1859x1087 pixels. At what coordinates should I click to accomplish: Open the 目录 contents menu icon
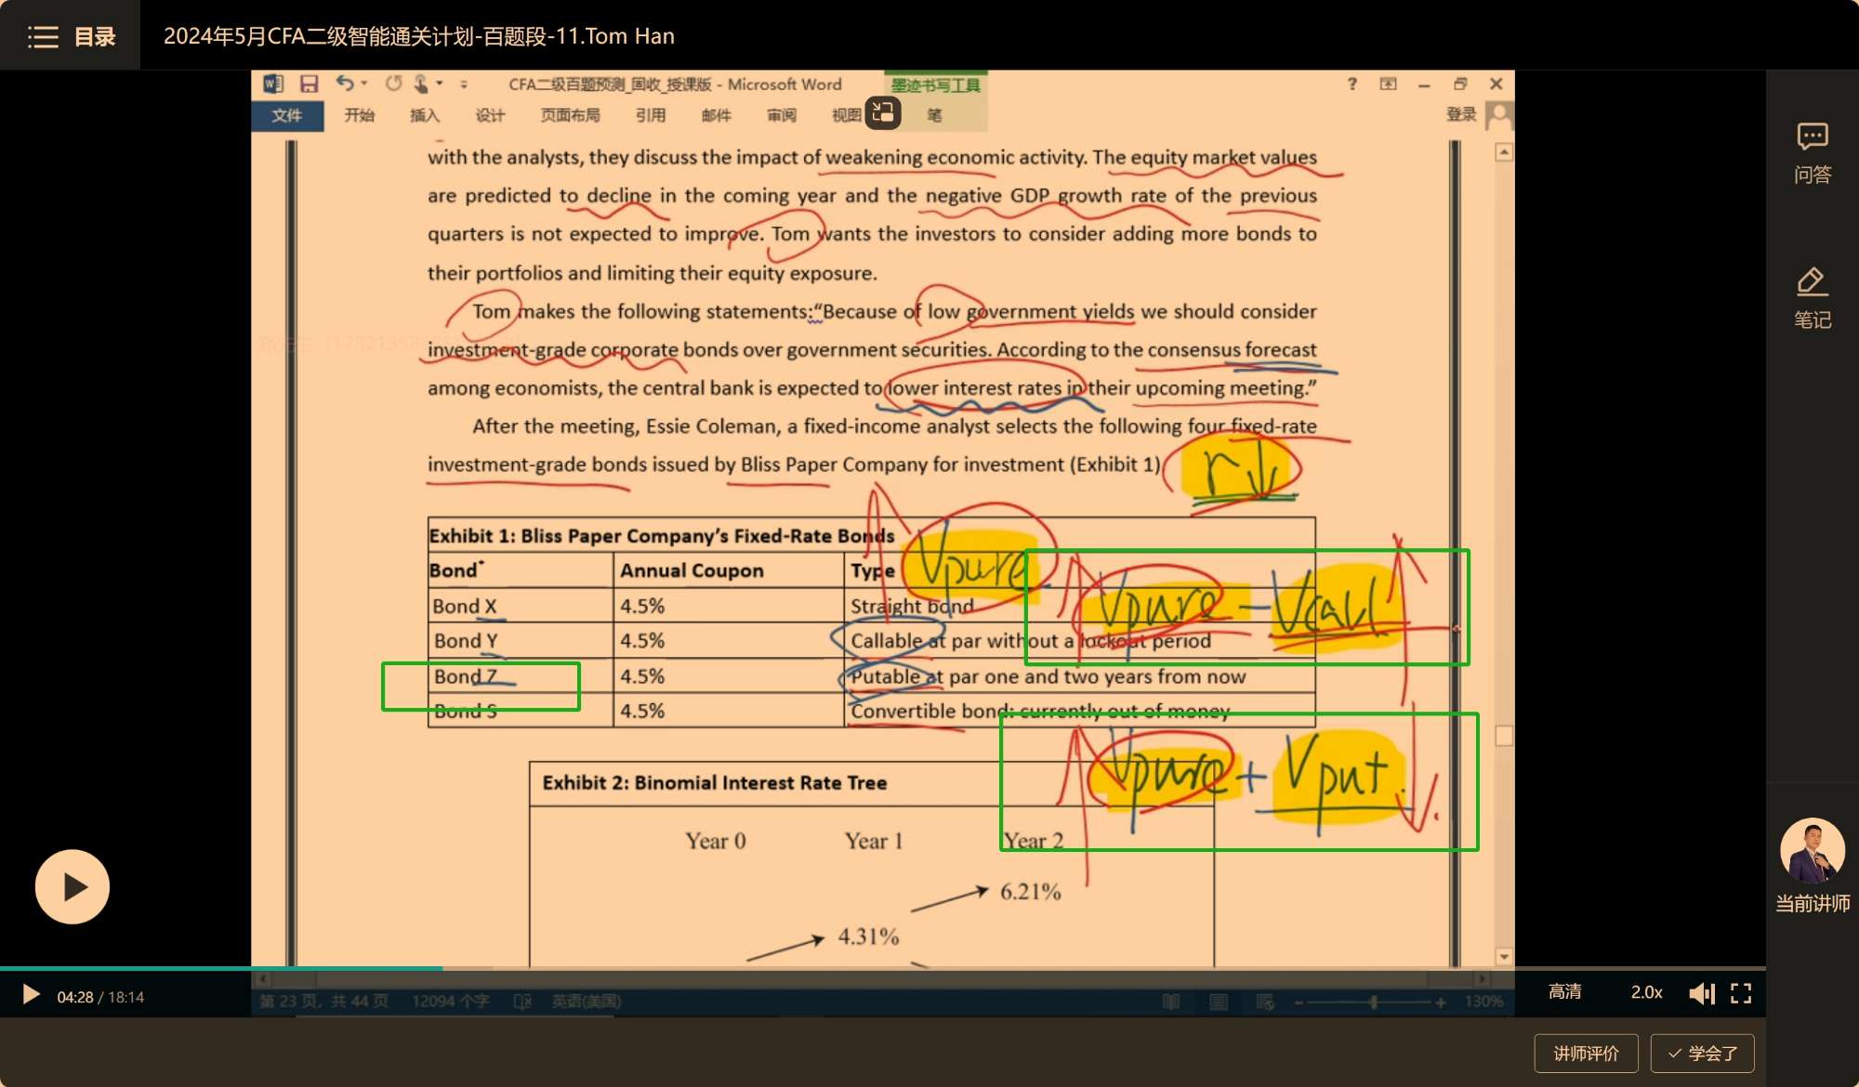click(x=43, y=36)
